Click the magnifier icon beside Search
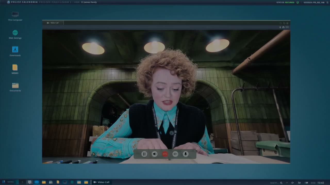Screen dimensions: 330x185 tap(281, 183)
